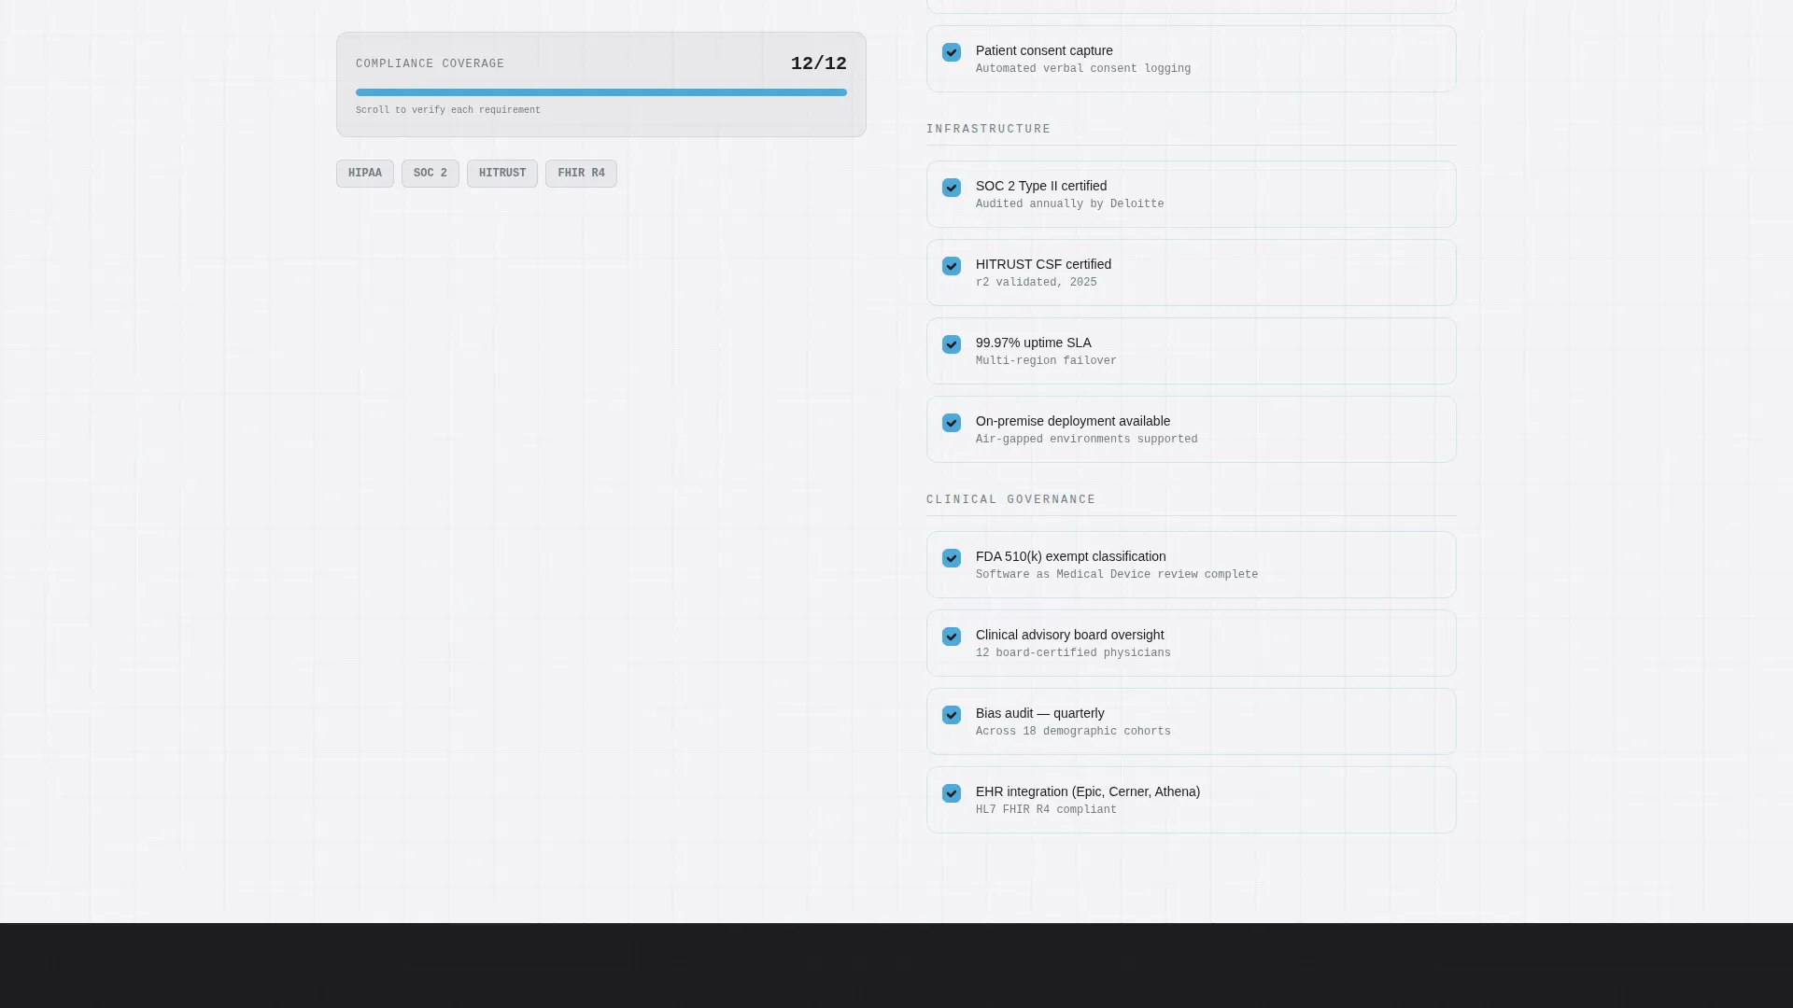Click '12 board-certified physicians' text
This screenshot has height=1008, width=1793.
[x=1073, y=653]
